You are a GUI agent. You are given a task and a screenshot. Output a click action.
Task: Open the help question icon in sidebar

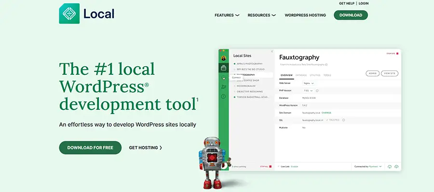pyautogui.click(x=224, y=96)
